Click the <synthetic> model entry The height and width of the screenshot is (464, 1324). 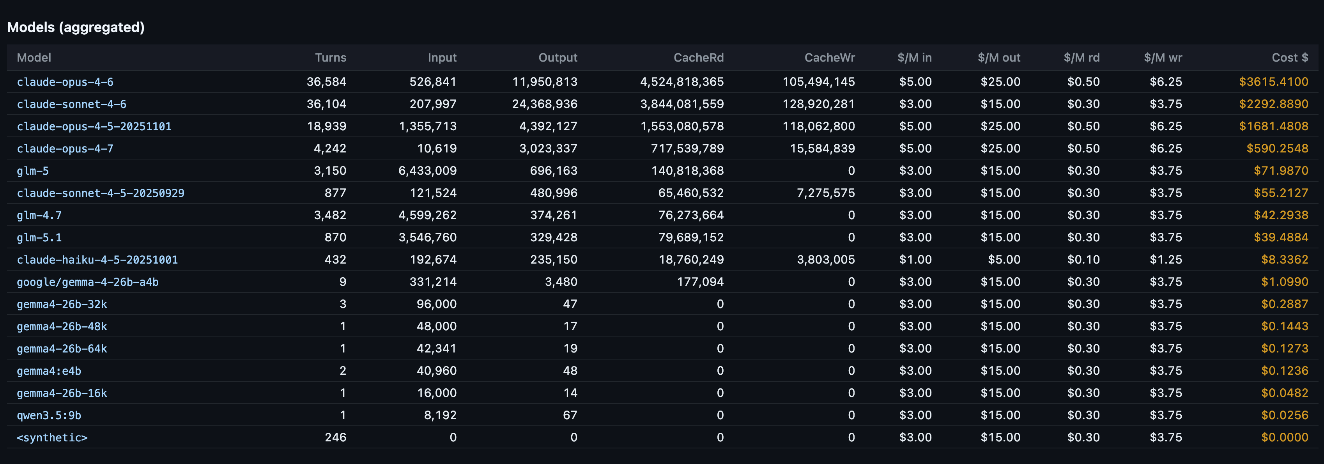point(52,438)
